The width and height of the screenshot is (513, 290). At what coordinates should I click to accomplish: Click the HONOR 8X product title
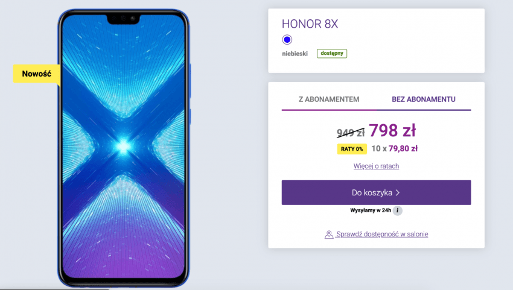point(310,24)
